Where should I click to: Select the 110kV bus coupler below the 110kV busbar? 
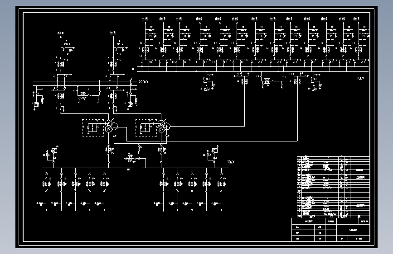coord(272,80)
